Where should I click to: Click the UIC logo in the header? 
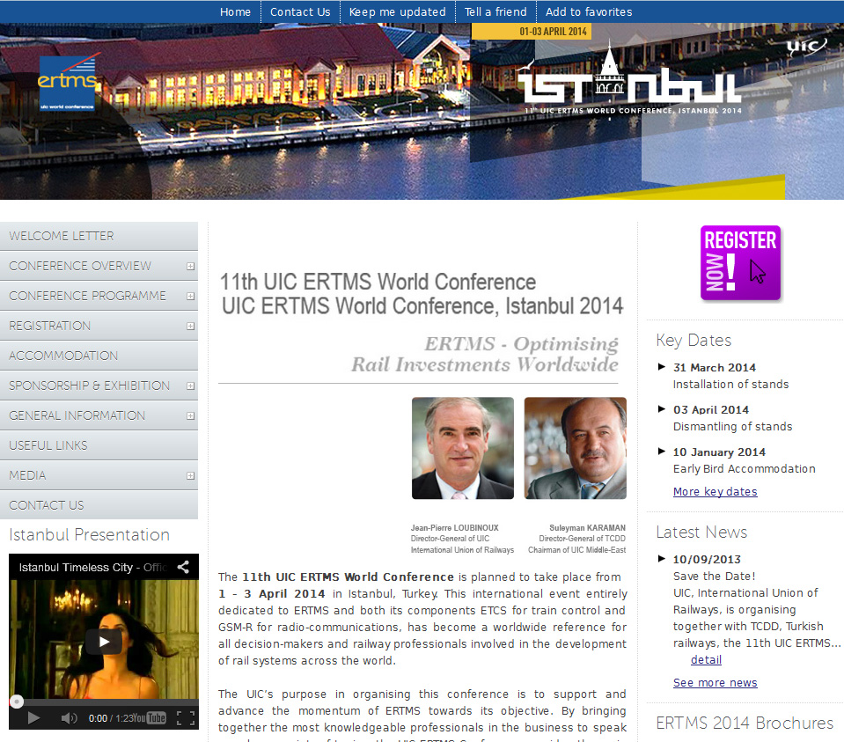pyautogui.click(x=805, y=47)
